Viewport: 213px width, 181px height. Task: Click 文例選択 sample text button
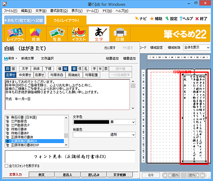(47, 58)
